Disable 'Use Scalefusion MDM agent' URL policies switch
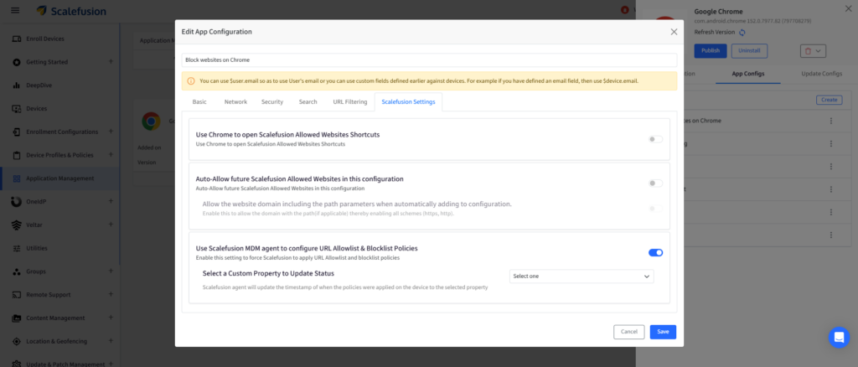 click(x=655, y=252)
